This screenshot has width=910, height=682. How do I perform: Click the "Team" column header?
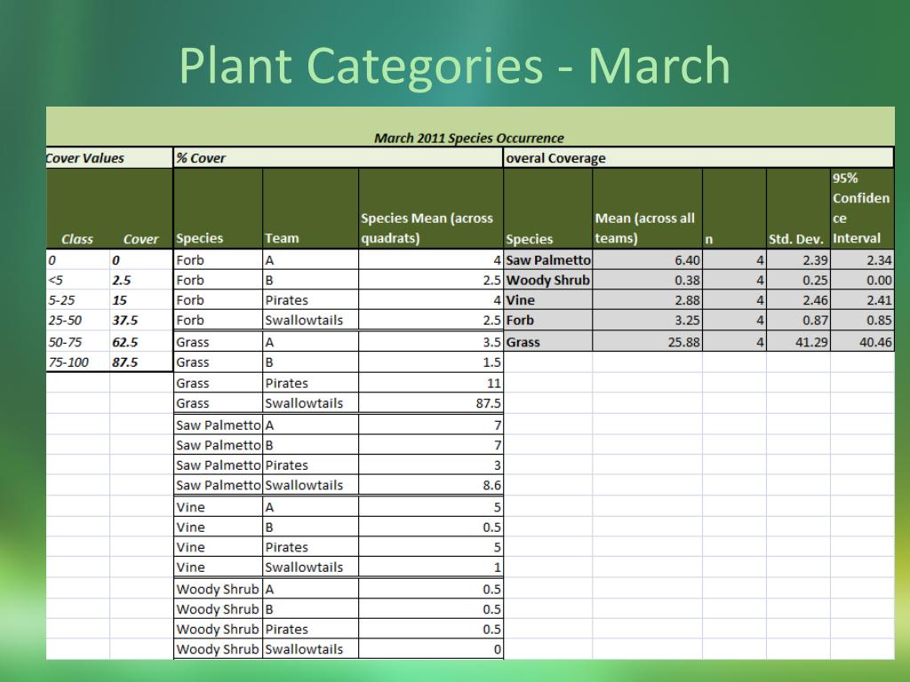coord(282,238)
